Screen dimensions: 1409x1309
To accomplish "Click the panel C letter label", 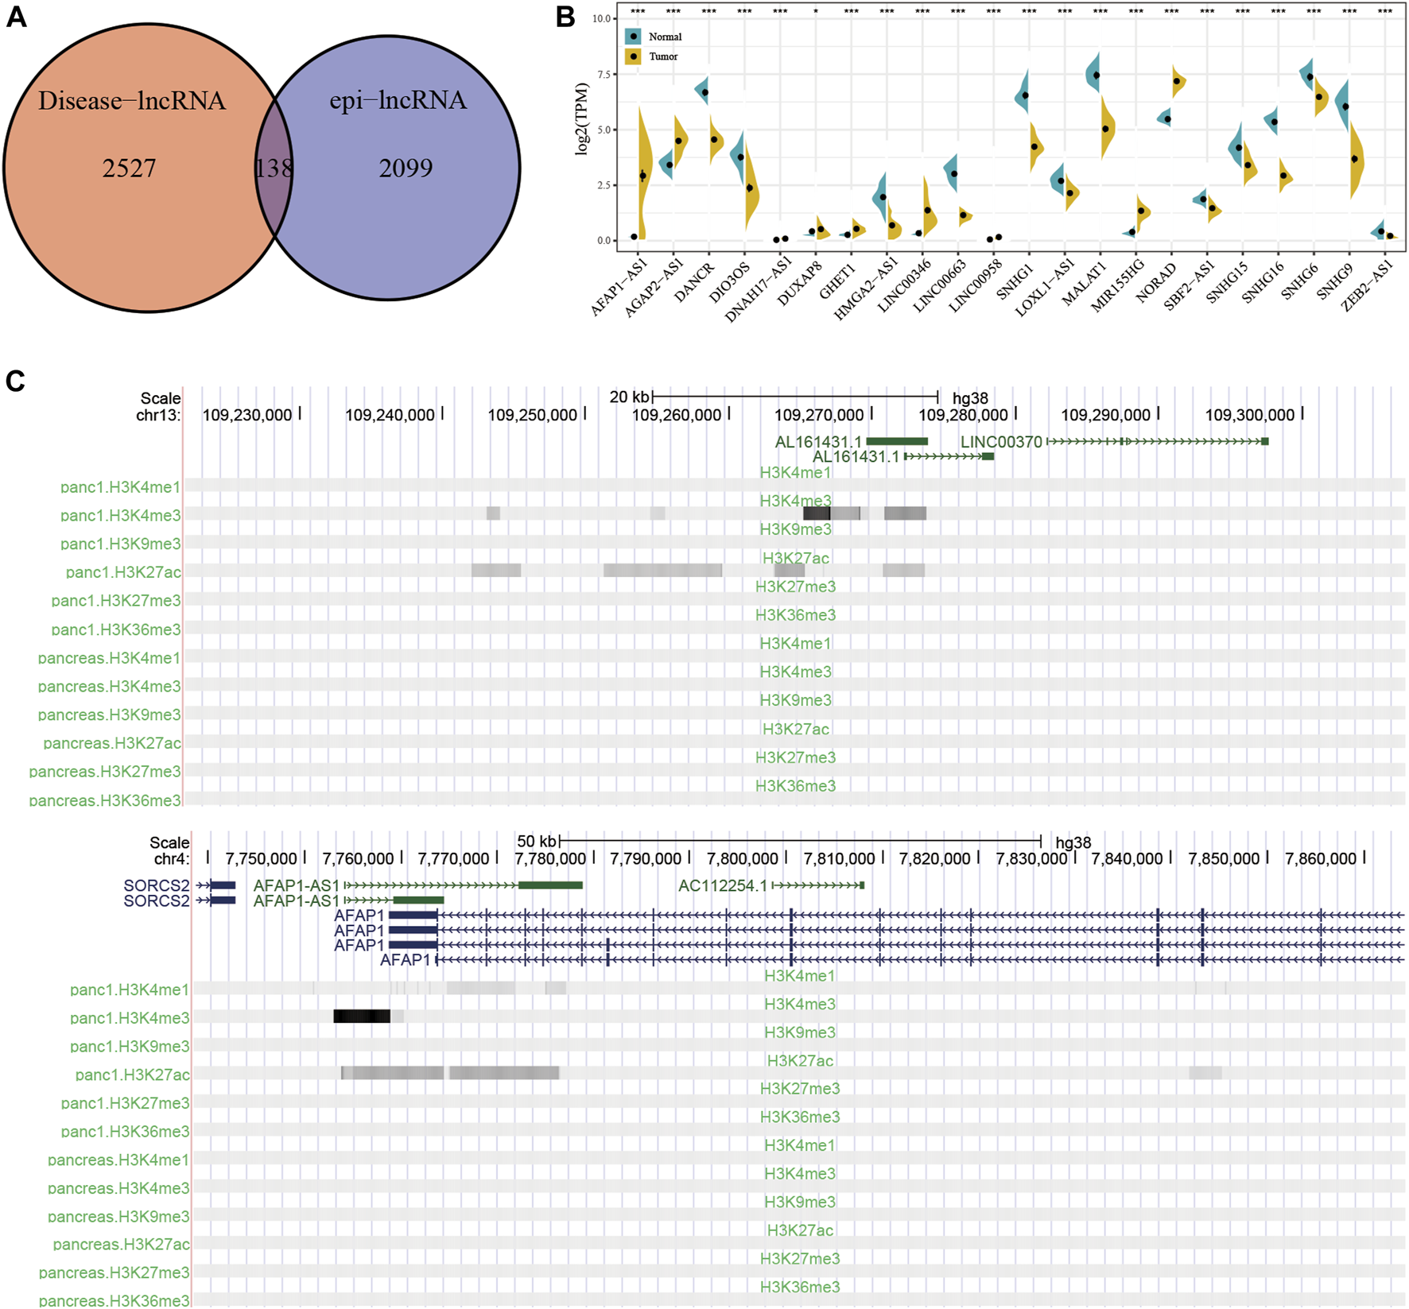I will coord(16,381).
